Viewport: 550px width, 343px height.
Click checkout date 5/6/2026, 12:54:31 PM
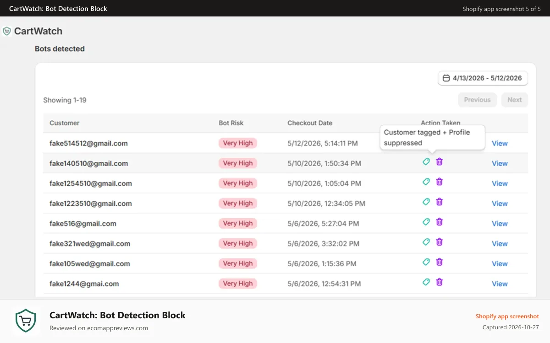[324, 284]
